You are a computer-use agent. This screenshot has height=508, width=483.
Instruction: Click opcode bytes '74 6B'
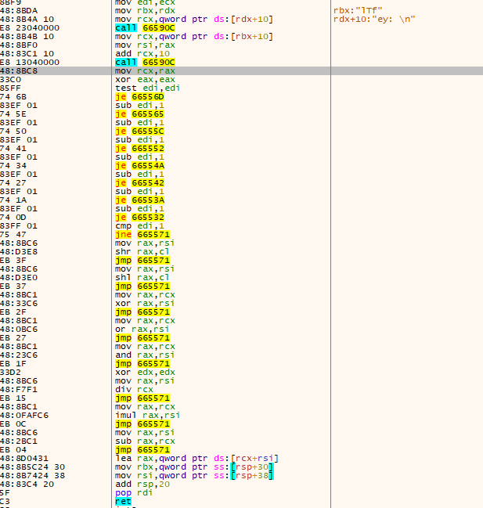click(x=13, y=97)
